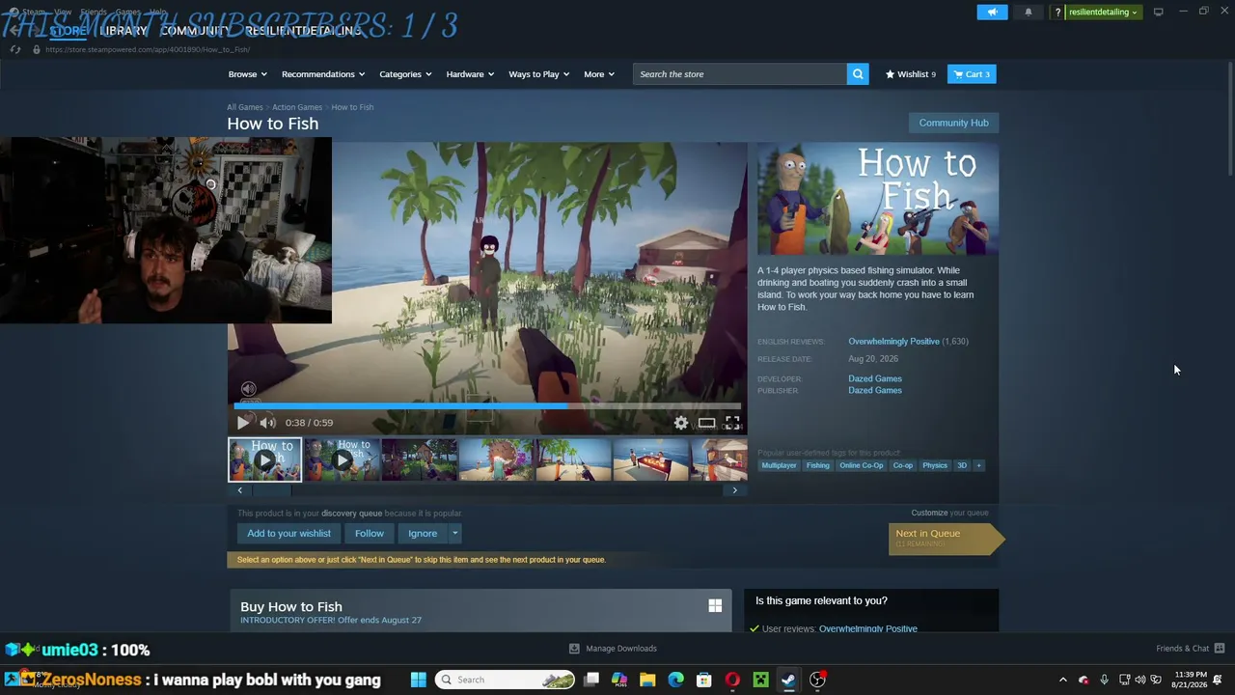Select the Online Co-Op tag
Viewport: 1235px width, 695px height.
click(862, 465)
